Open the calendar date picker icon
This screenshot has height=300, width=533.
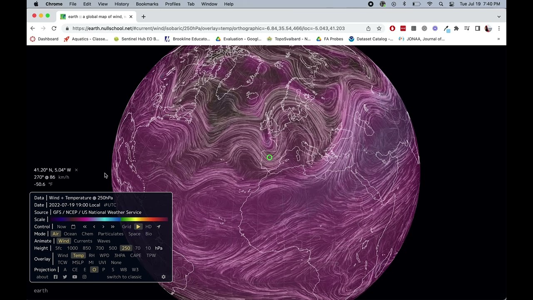tap(73, 227)
